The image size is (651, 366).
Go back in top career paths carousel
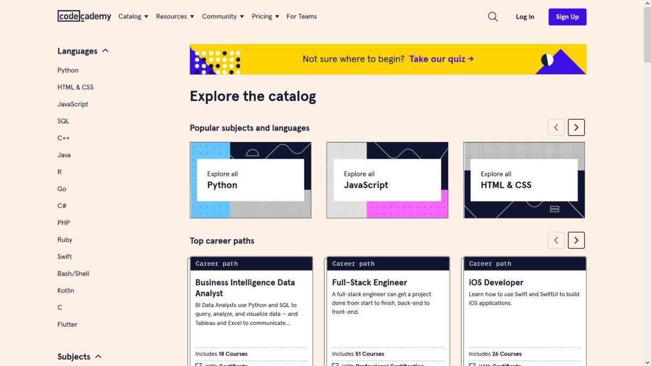556,240
